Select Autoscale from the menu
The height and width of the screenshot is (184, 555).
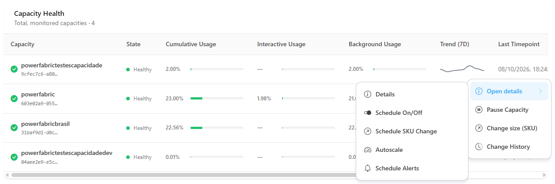pos(412,150)
